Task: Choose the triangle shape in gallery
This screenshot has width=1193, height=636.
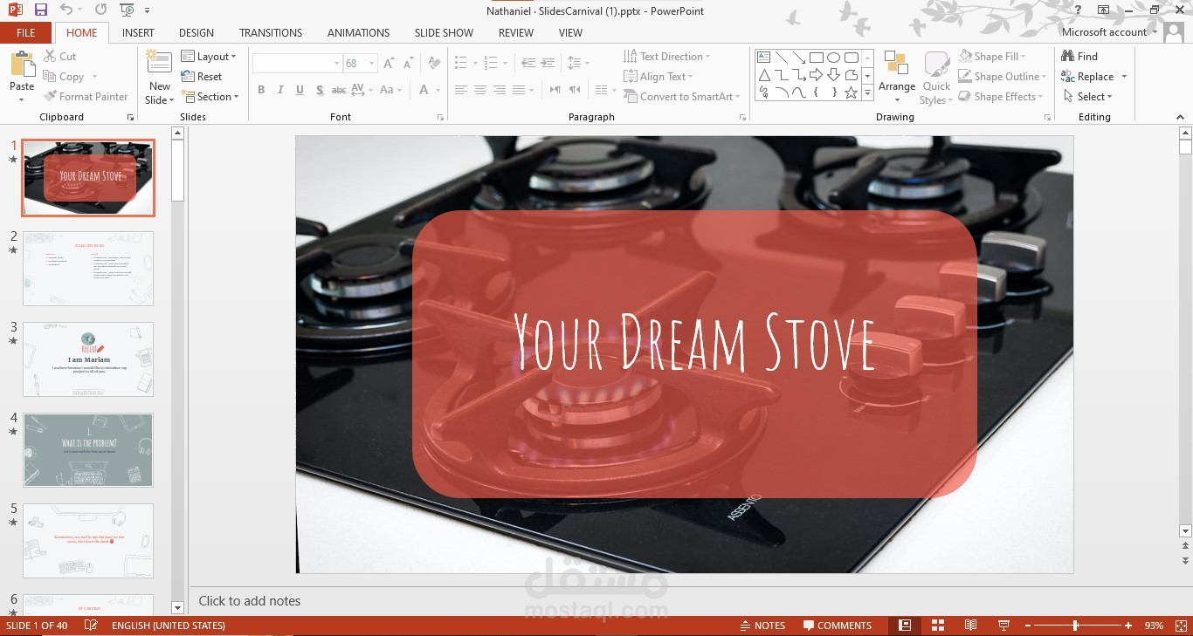Action: [764, 75]
